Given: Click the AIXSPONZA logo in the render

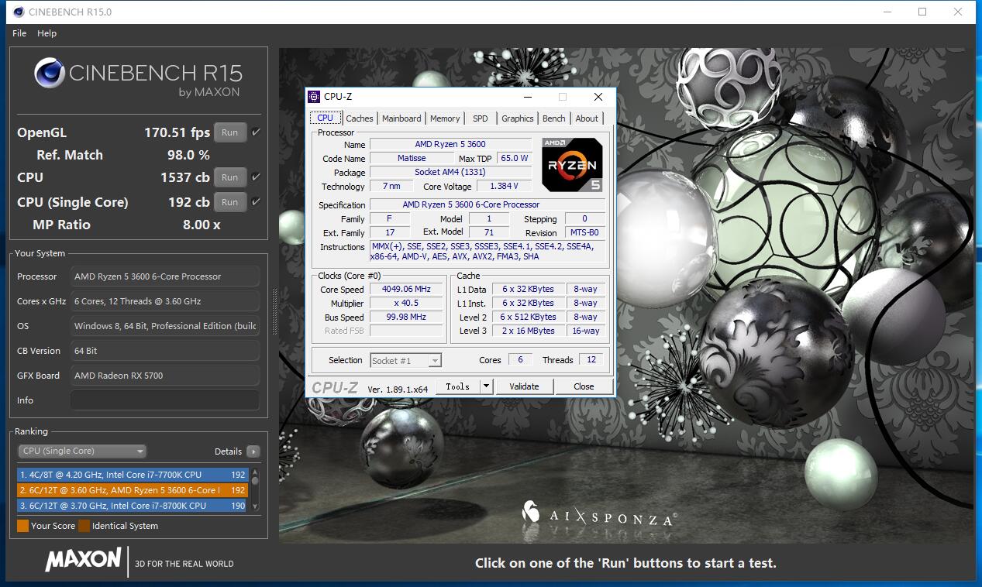Looking at the screenshot, I should (x=599, y=514).
